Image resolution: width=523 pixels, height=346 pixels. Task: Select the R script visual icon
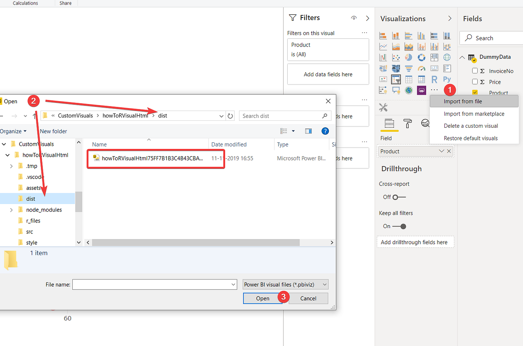(434, 79)
